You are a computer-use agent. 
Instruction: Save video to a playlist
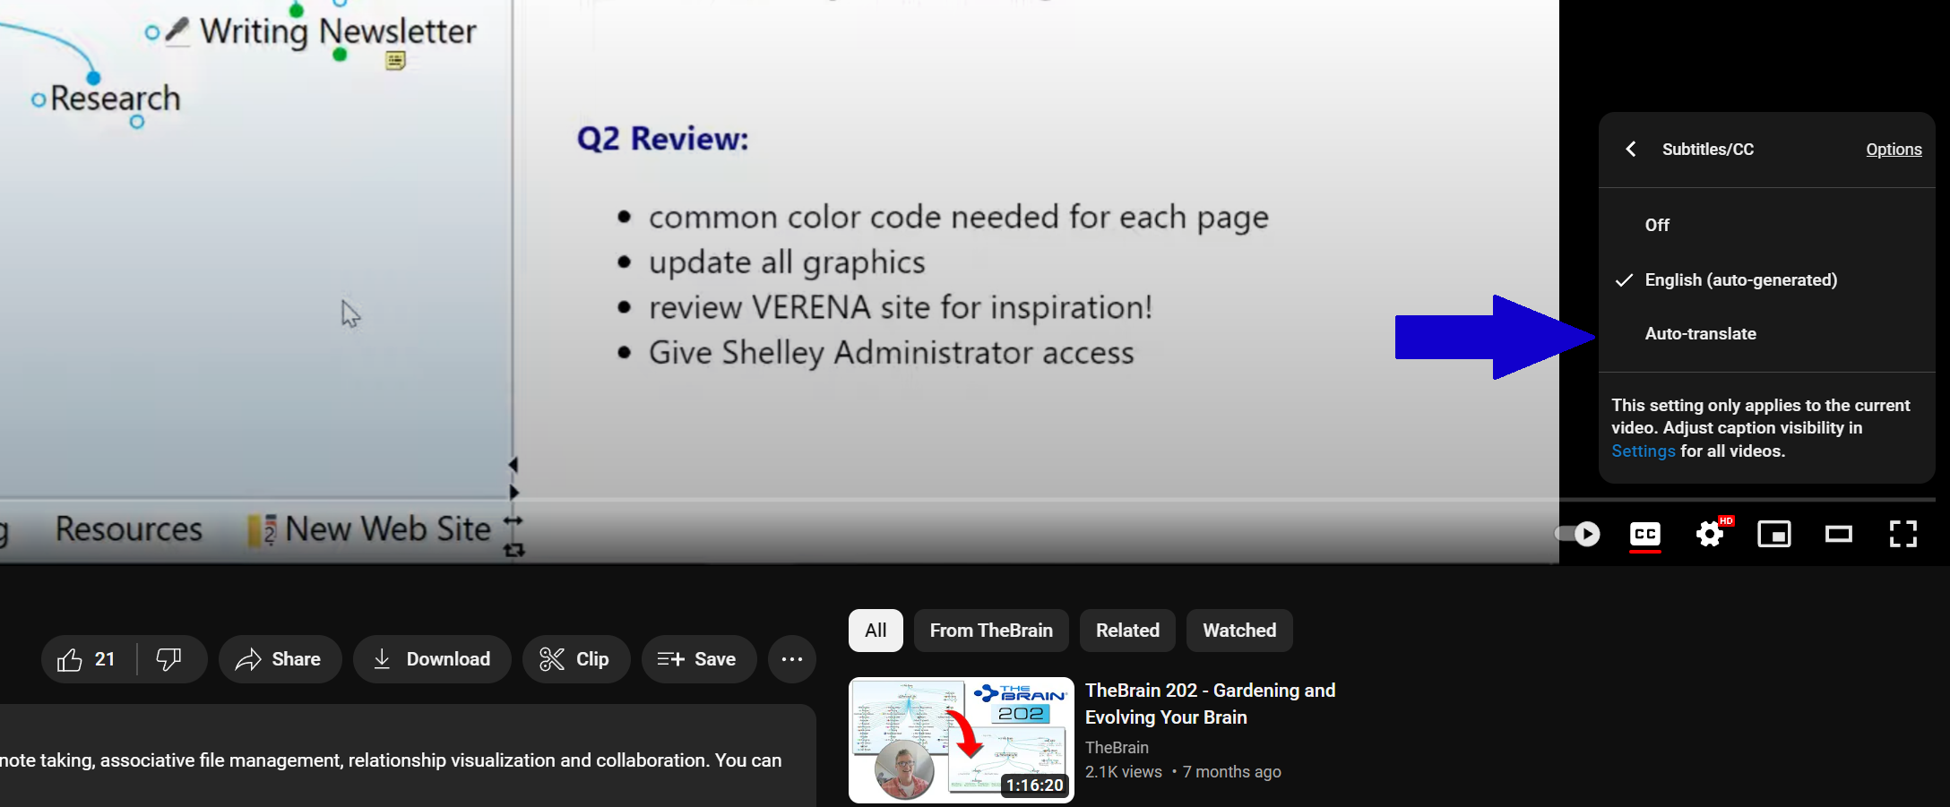click(x=699, y=659)
